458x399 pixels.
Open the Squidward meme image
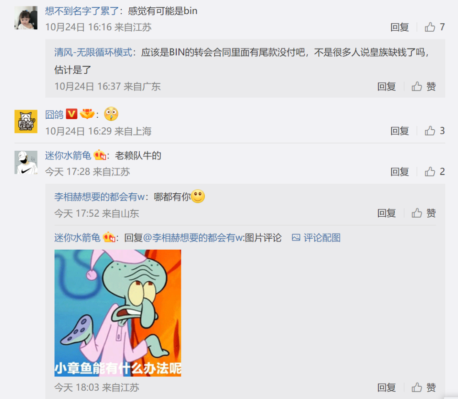tap(118, 313)
